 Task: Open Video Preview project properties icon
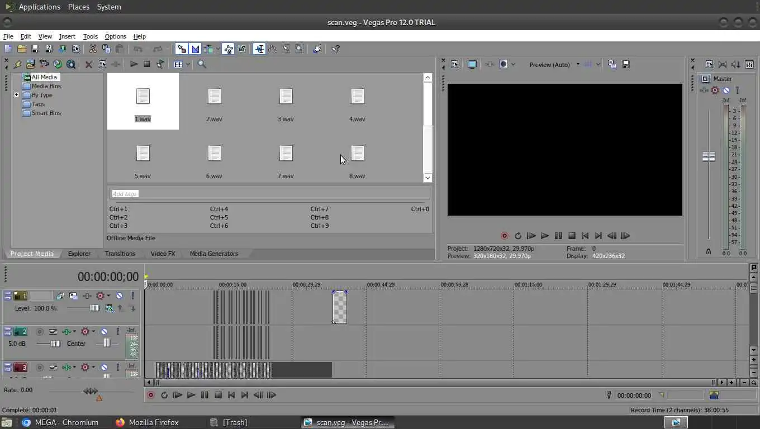pos(455,65)
